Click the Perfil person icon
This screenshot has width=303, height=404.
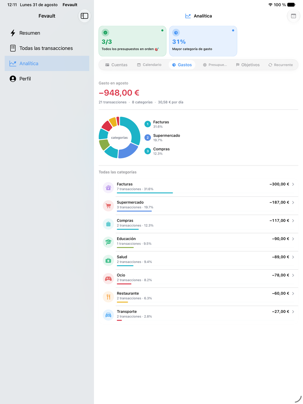[13, 79]
